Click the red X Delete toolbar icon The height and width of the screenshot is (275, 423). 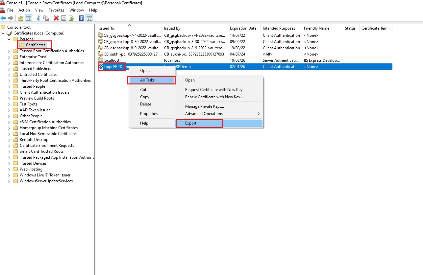pos(56,18)
